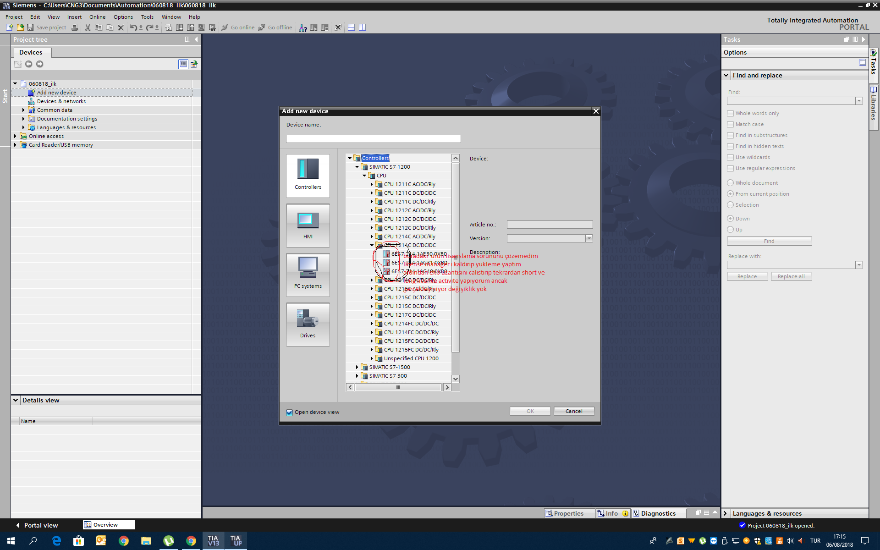The image size is (880, 550).
Task: Expand Common data in project tree
Action: point(23,110)
